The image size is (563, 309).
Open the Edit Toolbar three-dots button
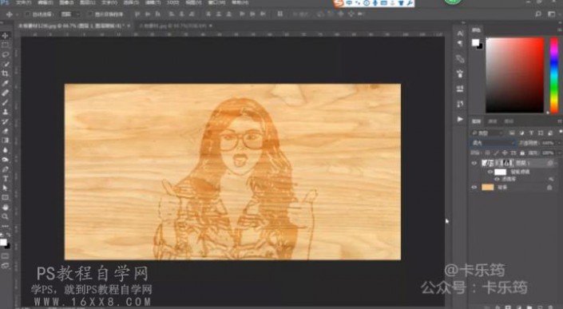point(6,227)
